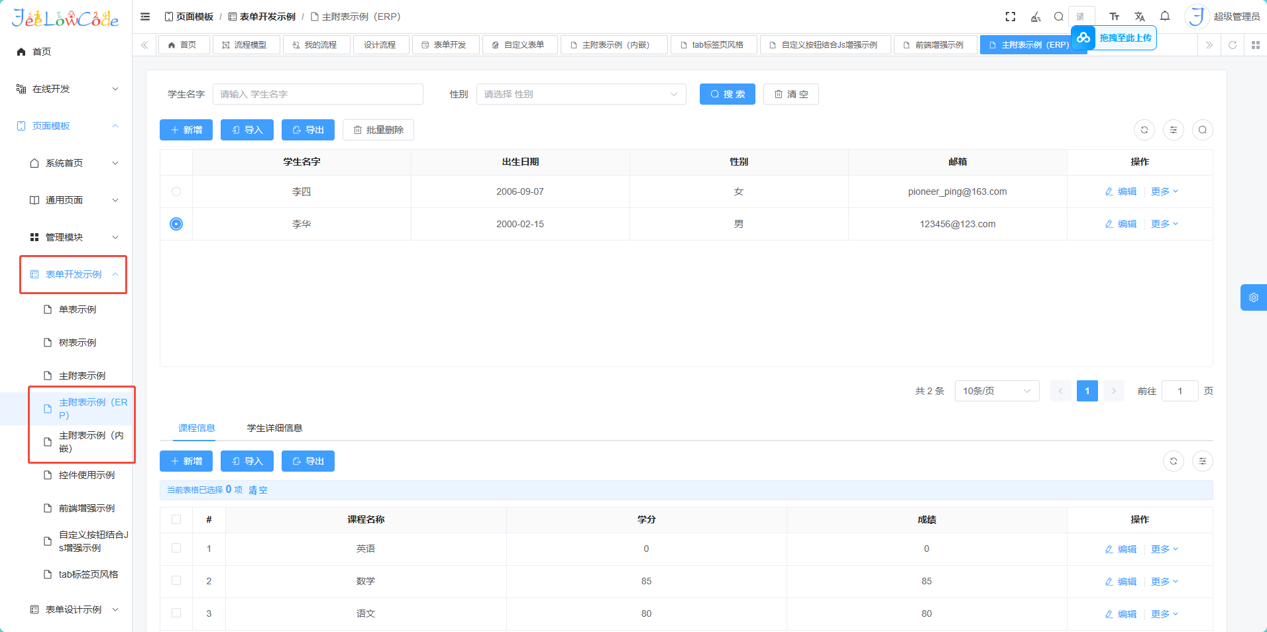
Task: Click the fullscreen icon in top bar
Action: coord(1010,17)
